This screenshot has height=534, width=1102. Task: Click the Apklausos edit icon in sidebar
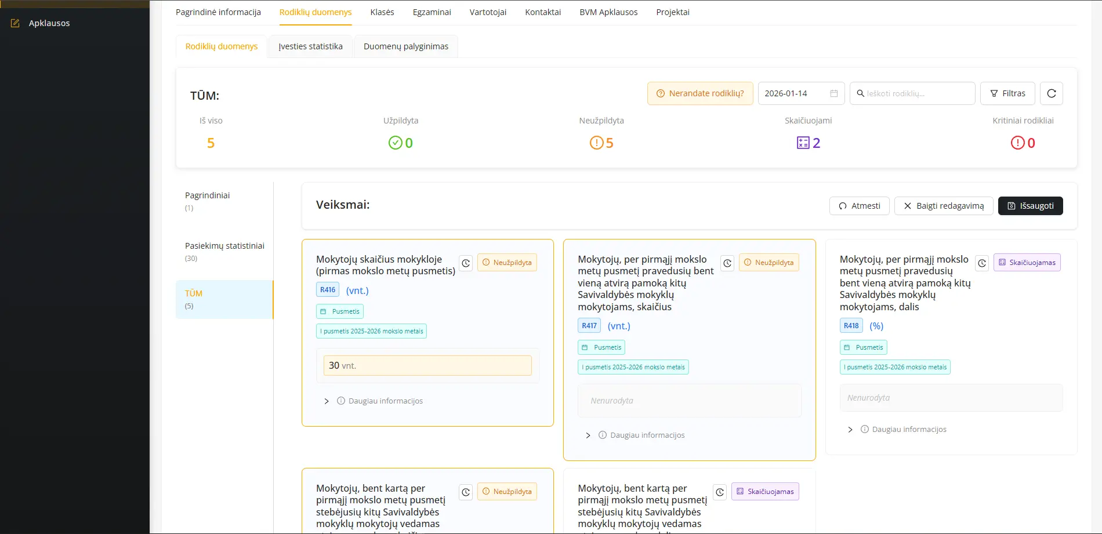pyautogui.click(x=15, y=23)
